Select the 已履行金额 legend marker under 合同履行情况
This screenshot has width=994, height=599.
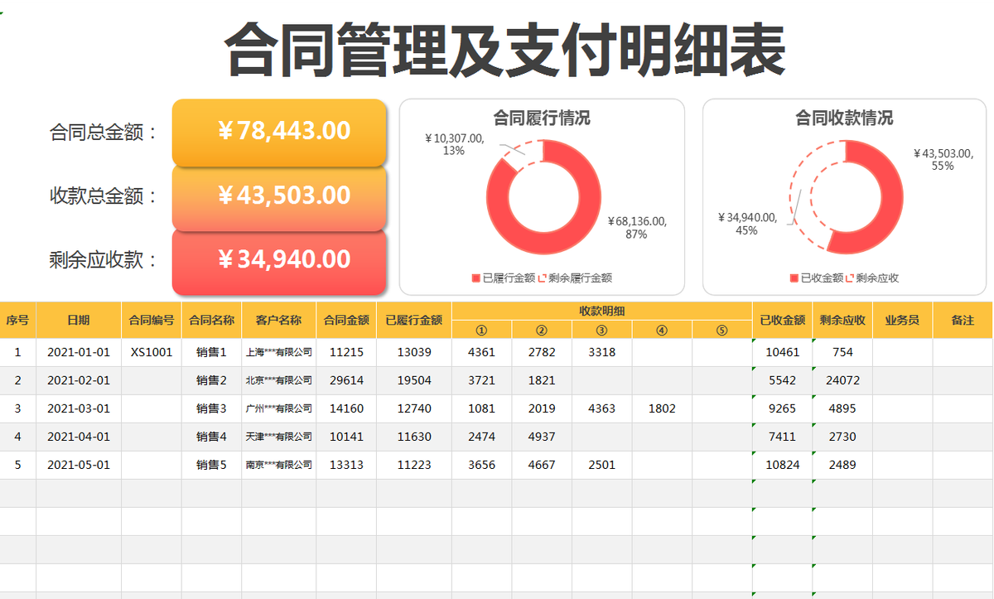[476, 278]
